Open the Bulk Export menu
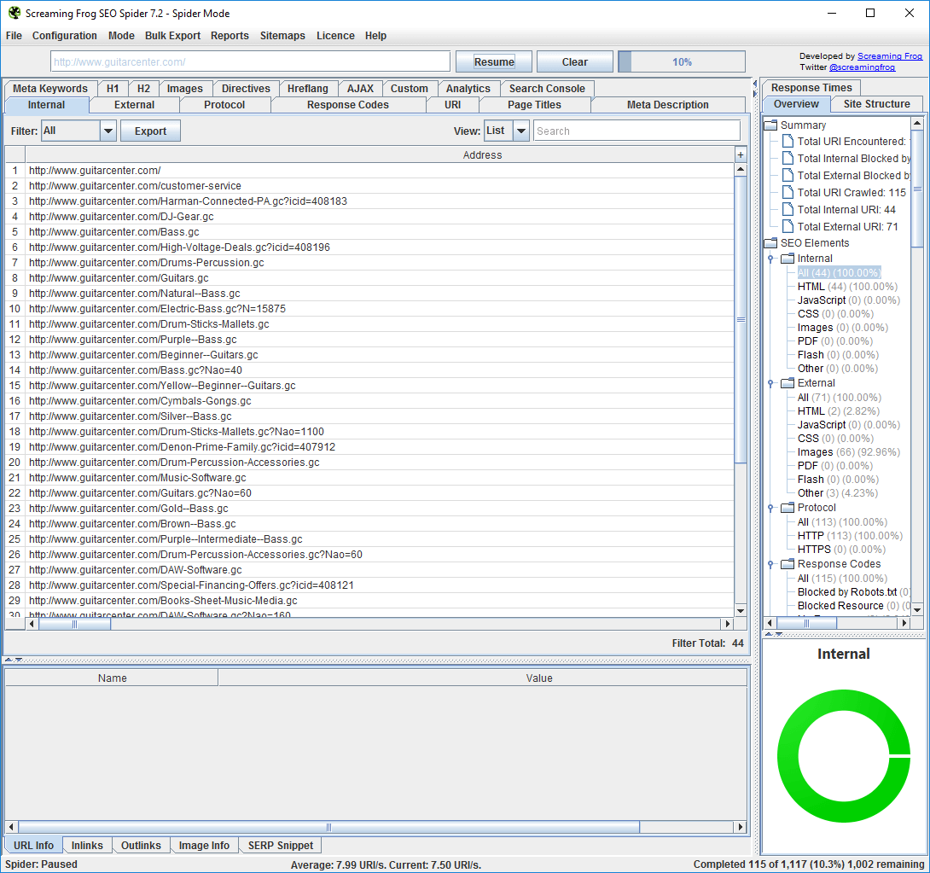Viewport: 930px width, 873px height. coord(172,36)
